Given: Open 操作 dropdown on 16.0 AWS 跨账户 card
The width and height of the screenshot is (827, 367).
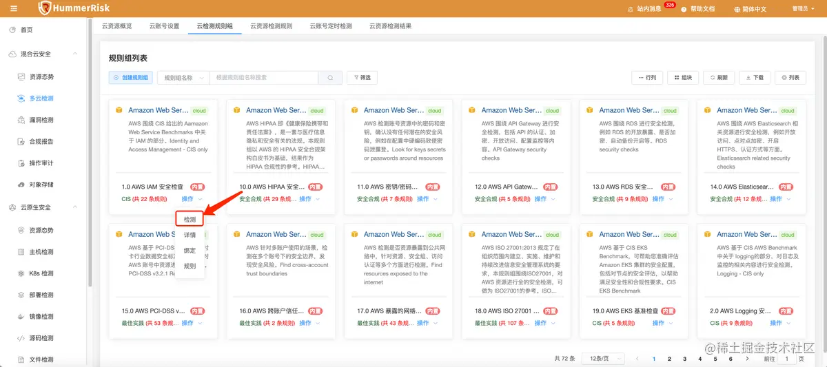Looking at the screenshot, I should [309, 323].
